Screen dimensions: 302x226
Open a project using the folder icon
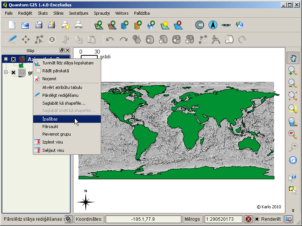pyautogui.click(x=25, y=25)
